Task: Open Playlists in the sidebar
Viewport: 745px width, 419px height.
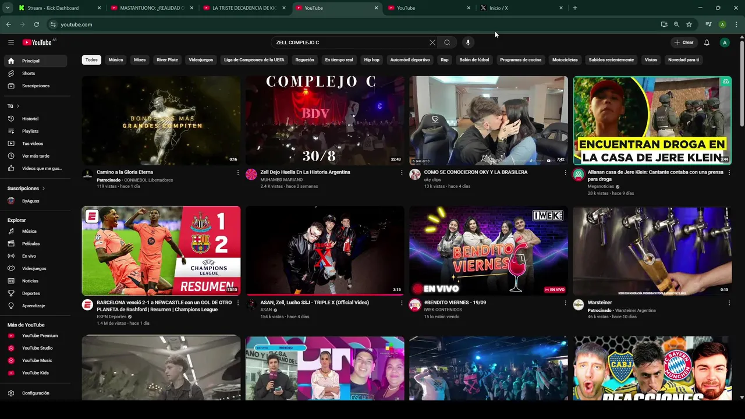Action: tap(35, 131)
